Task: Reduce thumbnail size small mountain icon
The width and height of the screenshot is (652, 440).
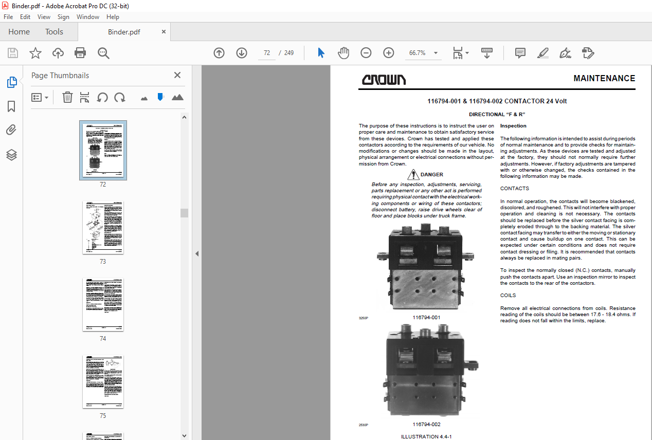Action: [144, 98]
